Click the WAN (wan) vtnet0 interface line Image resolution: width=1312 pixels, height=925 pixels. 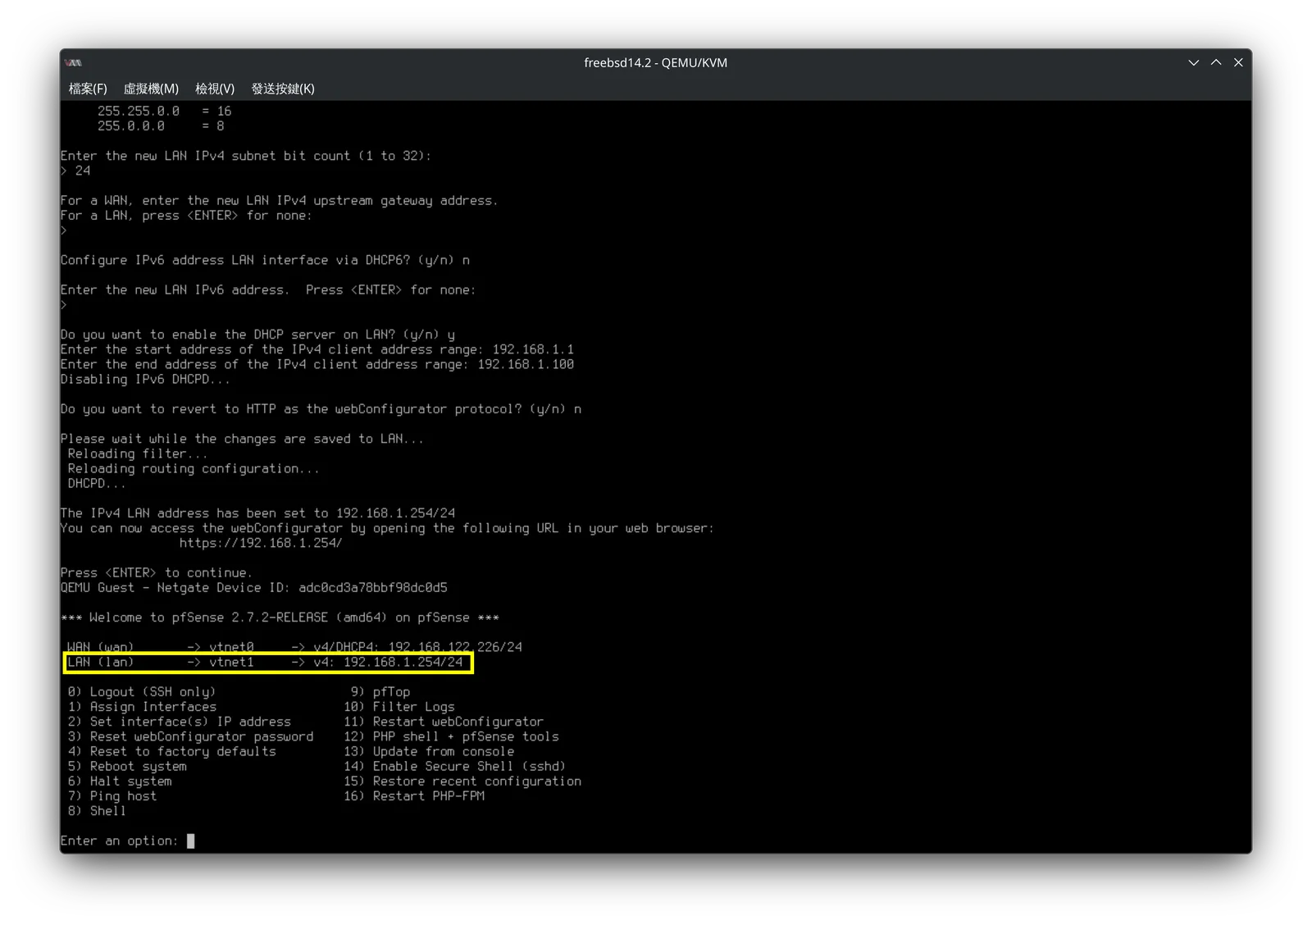[x=294, y=646]
